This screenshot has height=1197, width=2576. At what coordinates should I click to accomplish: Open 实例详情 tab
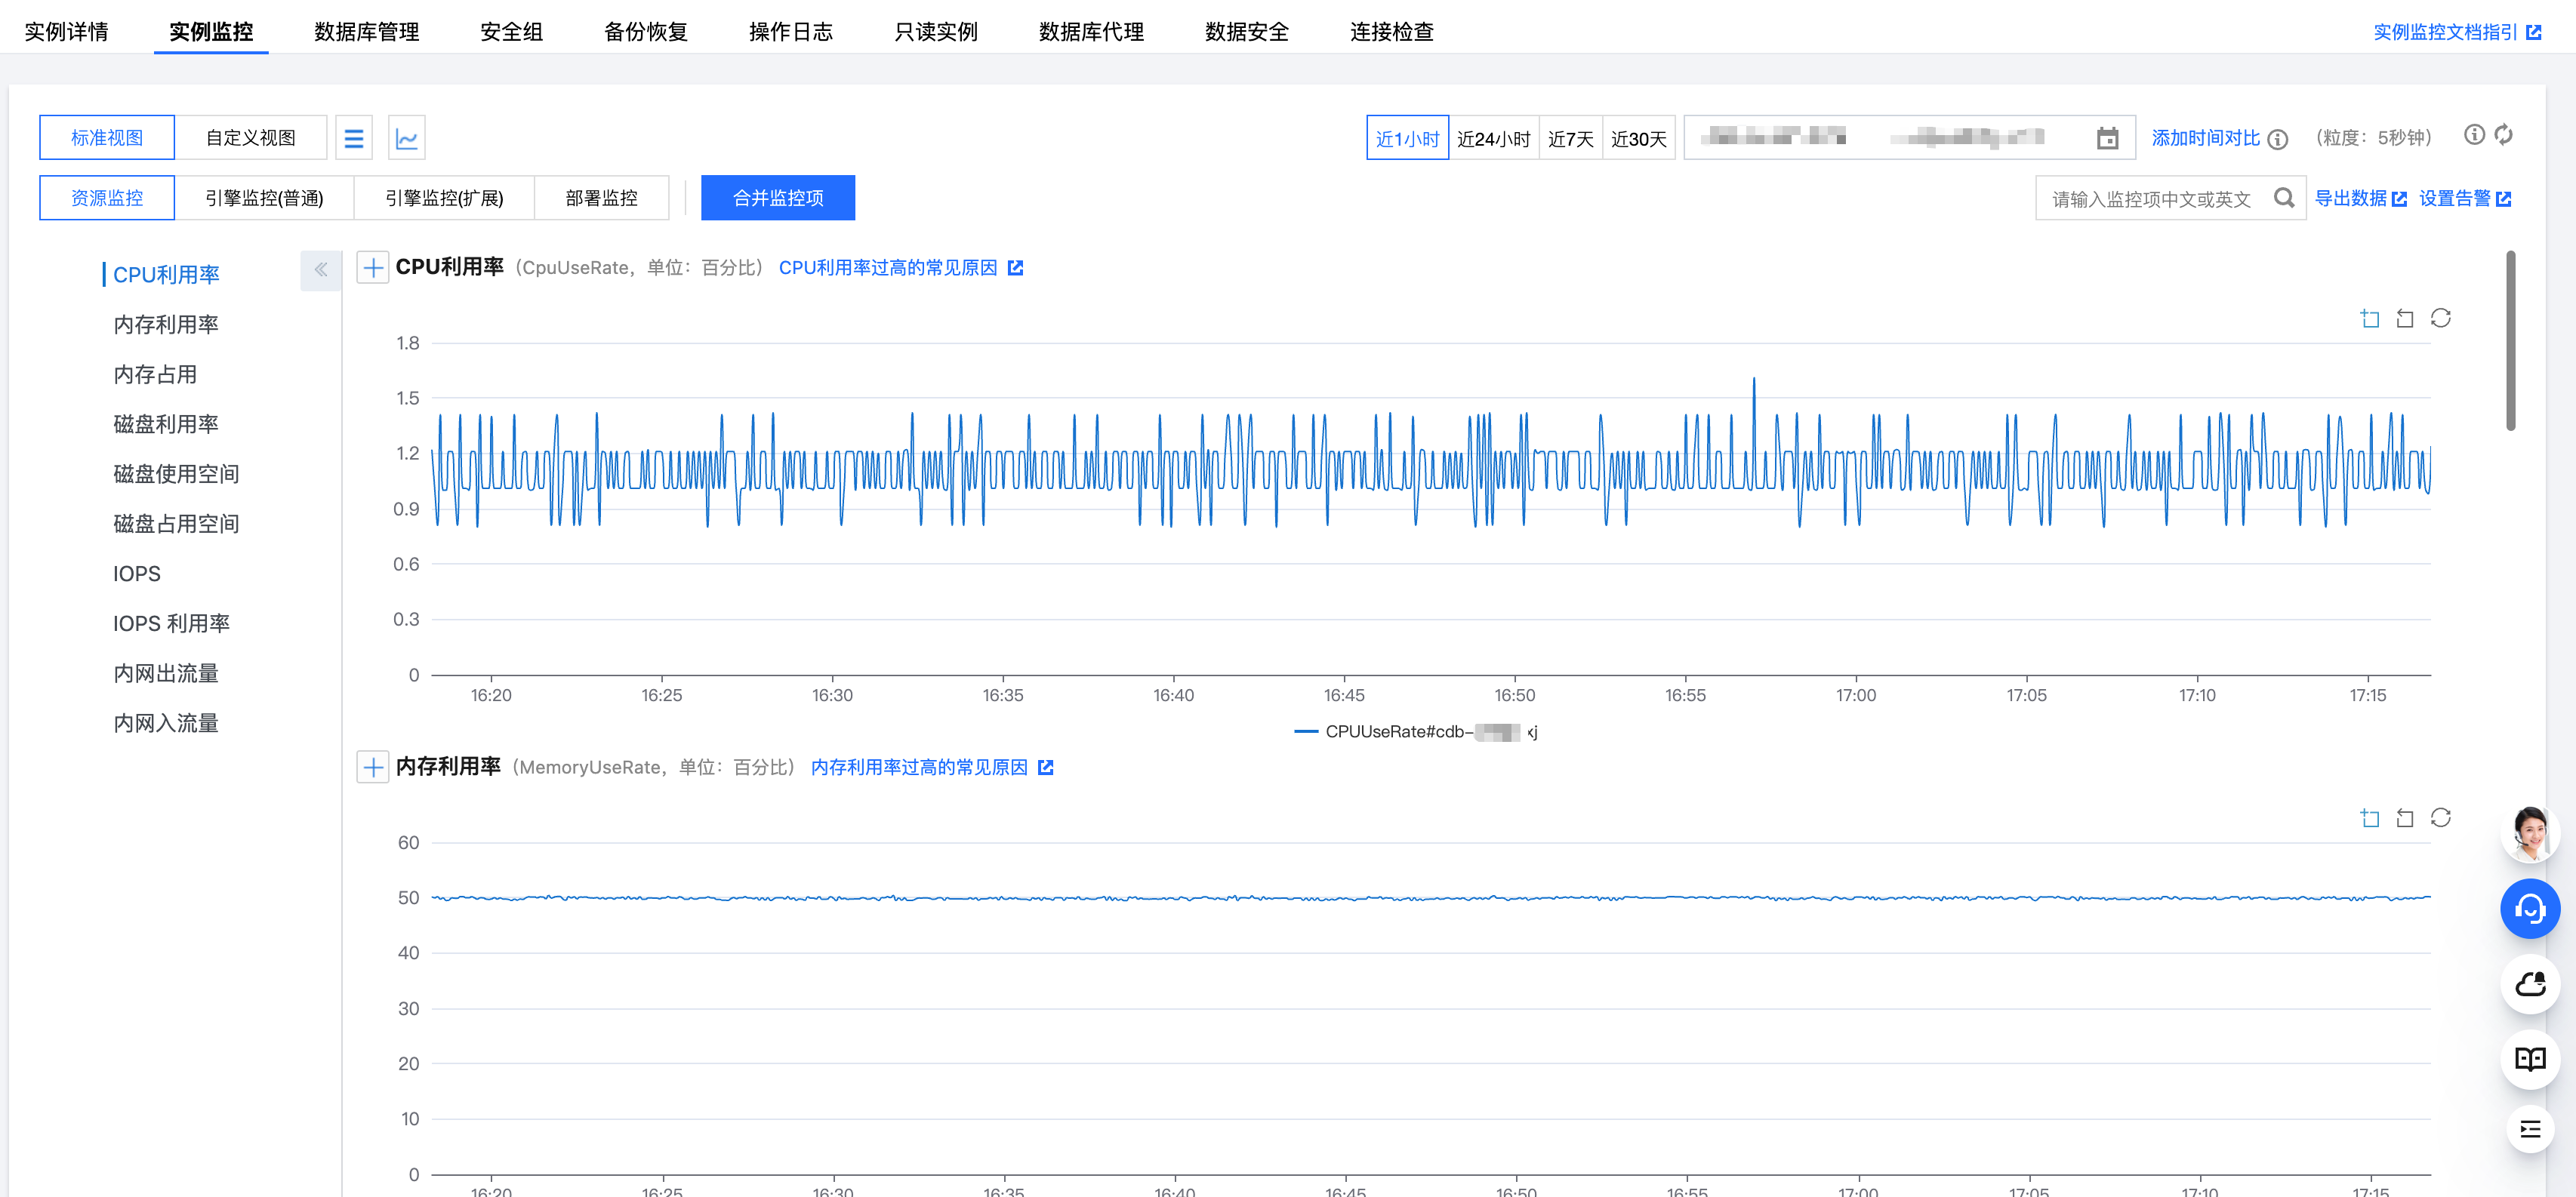(66, 32)
